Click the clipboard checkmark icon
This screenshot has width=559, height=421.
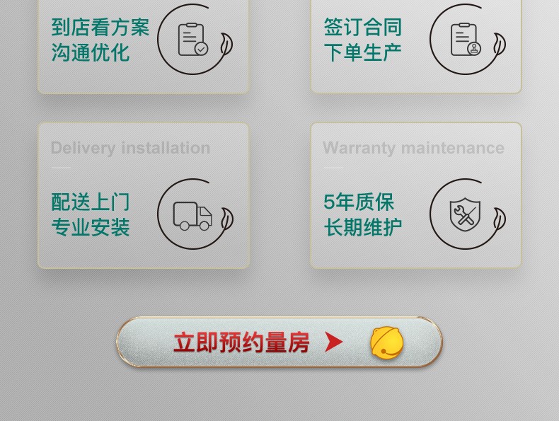tap(193, 39)
